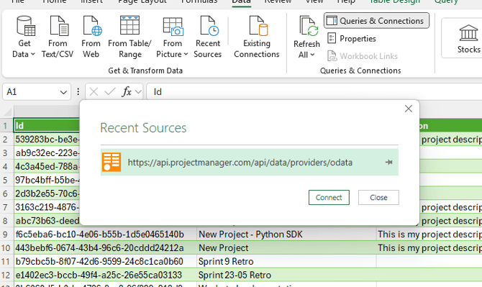This screenshot has width=482, height=287.
Task: Connect to the selected recent source
Action: 329,197
